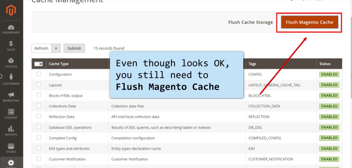The height and width of the screenshot is (168, 352).
Task: Open the Reports sidebar menu
Action: [x=11, y=131]
